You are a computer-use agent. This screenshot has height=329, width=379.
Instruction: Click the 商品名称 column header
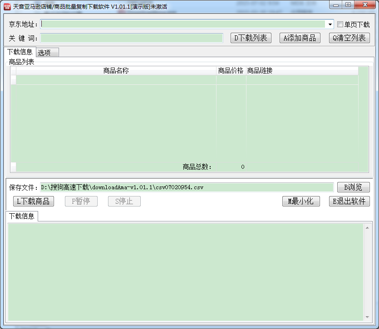(x=116, y=71)
